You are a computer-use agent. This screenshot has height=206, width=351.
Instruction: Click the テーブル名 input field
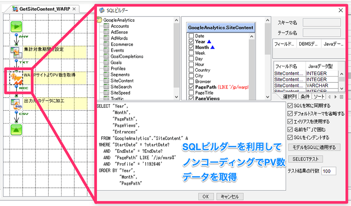coord(322,33)
